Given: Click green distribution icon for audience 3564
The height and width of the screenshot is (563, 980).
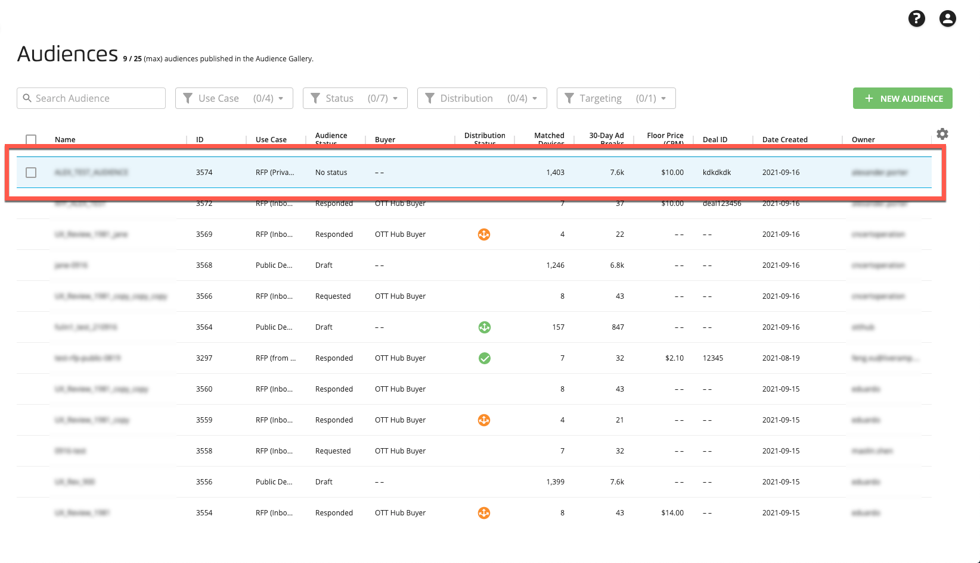Looking at the screenshot, I should (x=484, y=327).
